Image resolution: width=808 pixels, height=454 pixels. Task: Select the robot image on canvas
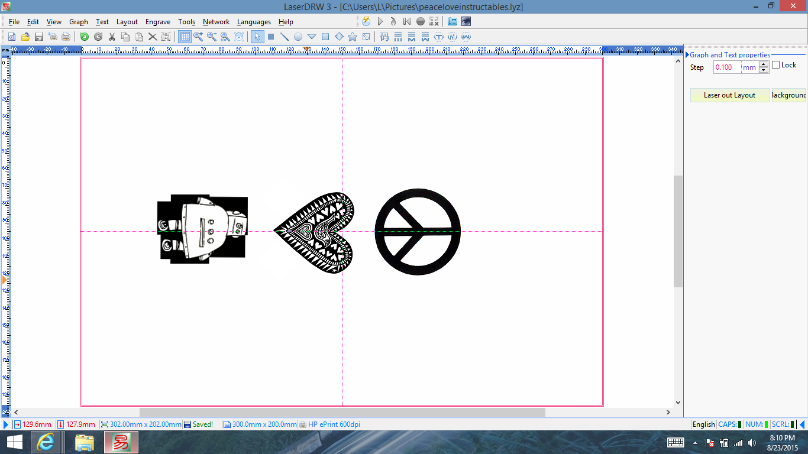(202, 229)
